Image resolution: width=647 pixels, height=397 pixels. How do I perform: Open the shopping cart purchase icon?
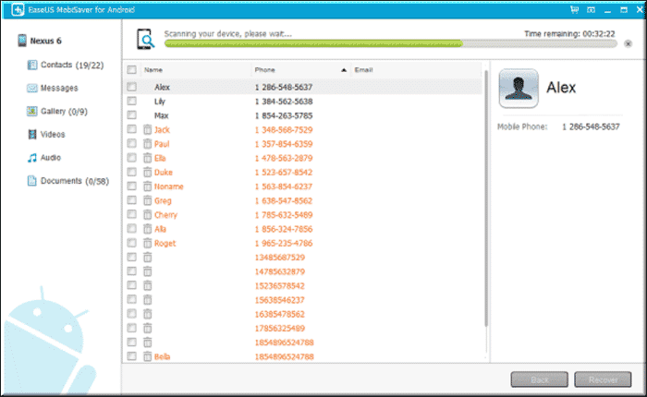[574, 9]
